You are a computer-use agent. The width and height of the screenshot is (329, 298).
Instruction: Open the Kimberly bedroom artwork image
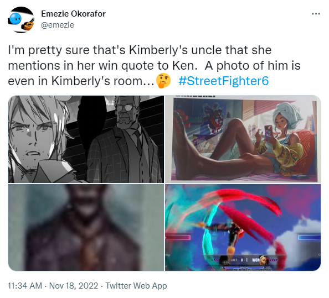(x=243, y=139)
